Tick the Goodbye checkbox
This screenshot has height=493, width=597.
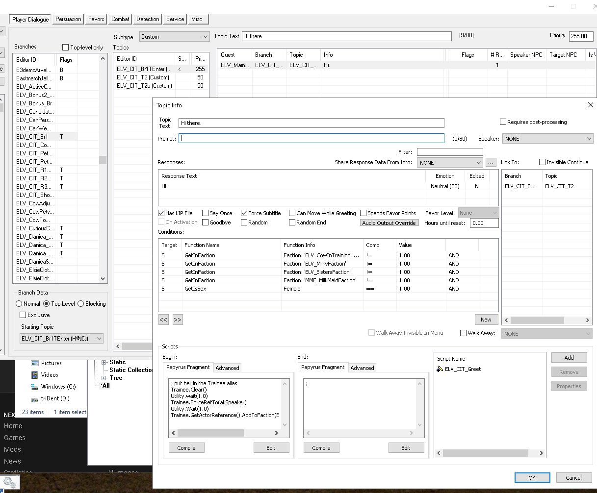pos(205,222)
